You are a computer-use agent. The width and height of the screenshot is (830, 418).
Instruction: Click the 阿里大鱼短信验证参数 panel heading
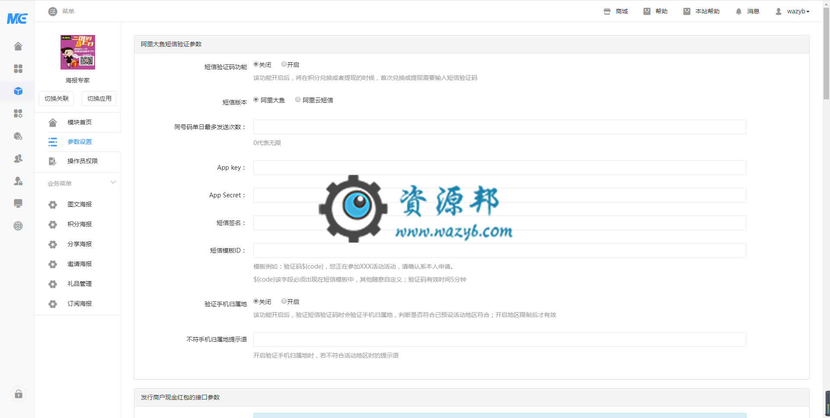(x=171, y=44)
